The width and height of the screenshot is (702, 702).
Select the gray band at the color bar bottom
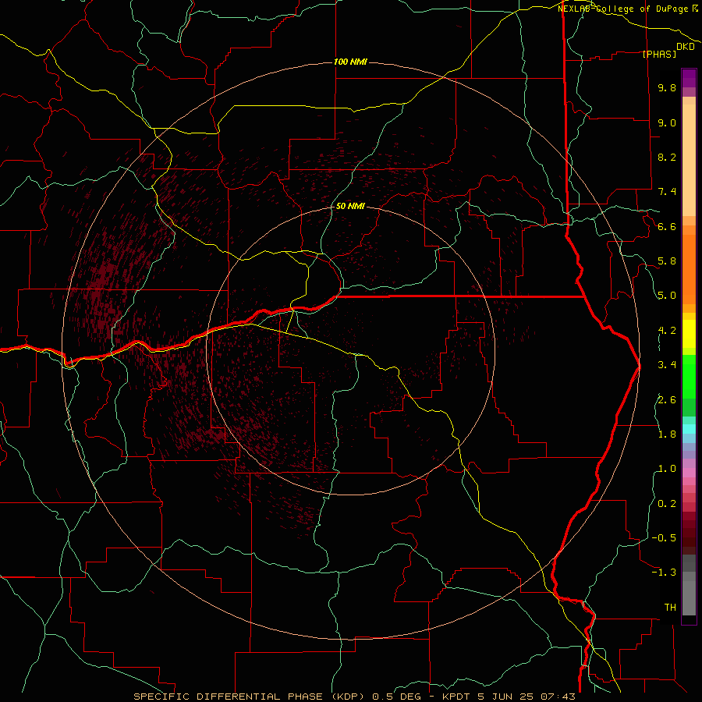(x=689, y=597)
